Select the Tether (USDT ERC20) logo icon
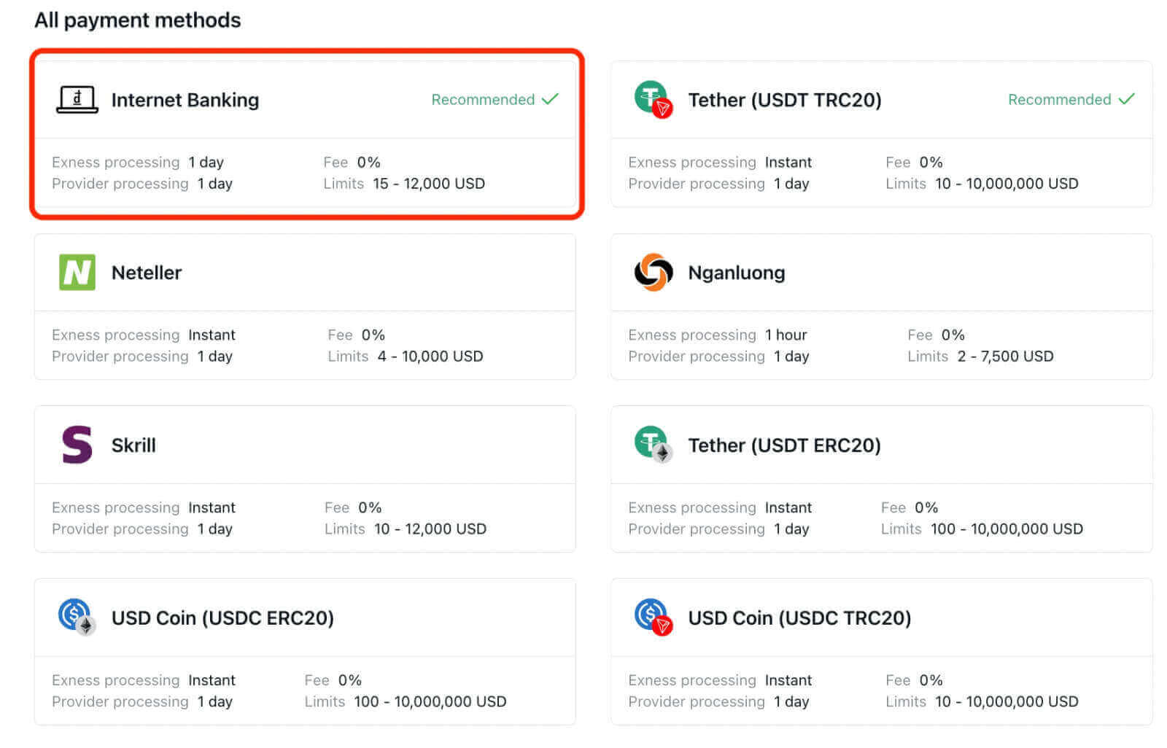Screen dimensions: 1167x748 [x=653, y=445]
